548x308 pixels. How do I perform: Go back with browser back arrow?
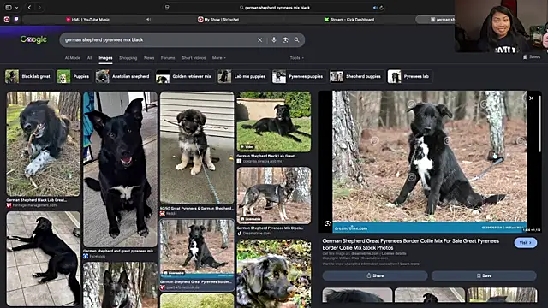click(x=30, y=8)
